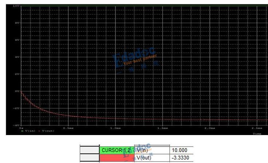Image resolution: width=268 pixels, height=163 pixels.
Task: Click the 1.0ms tick label on time axis
Action: [115, 128]
